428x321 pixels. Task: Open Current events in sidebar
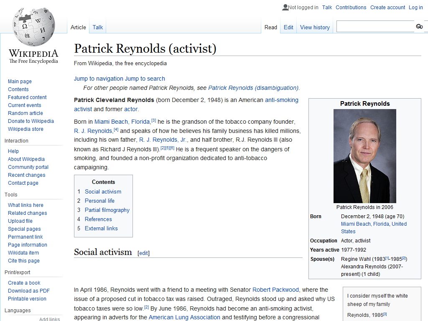click(x=24, y=105)
